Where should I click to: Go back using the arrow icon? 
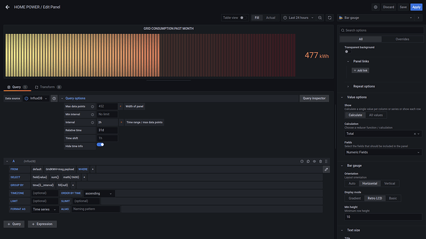click(7, 7)
